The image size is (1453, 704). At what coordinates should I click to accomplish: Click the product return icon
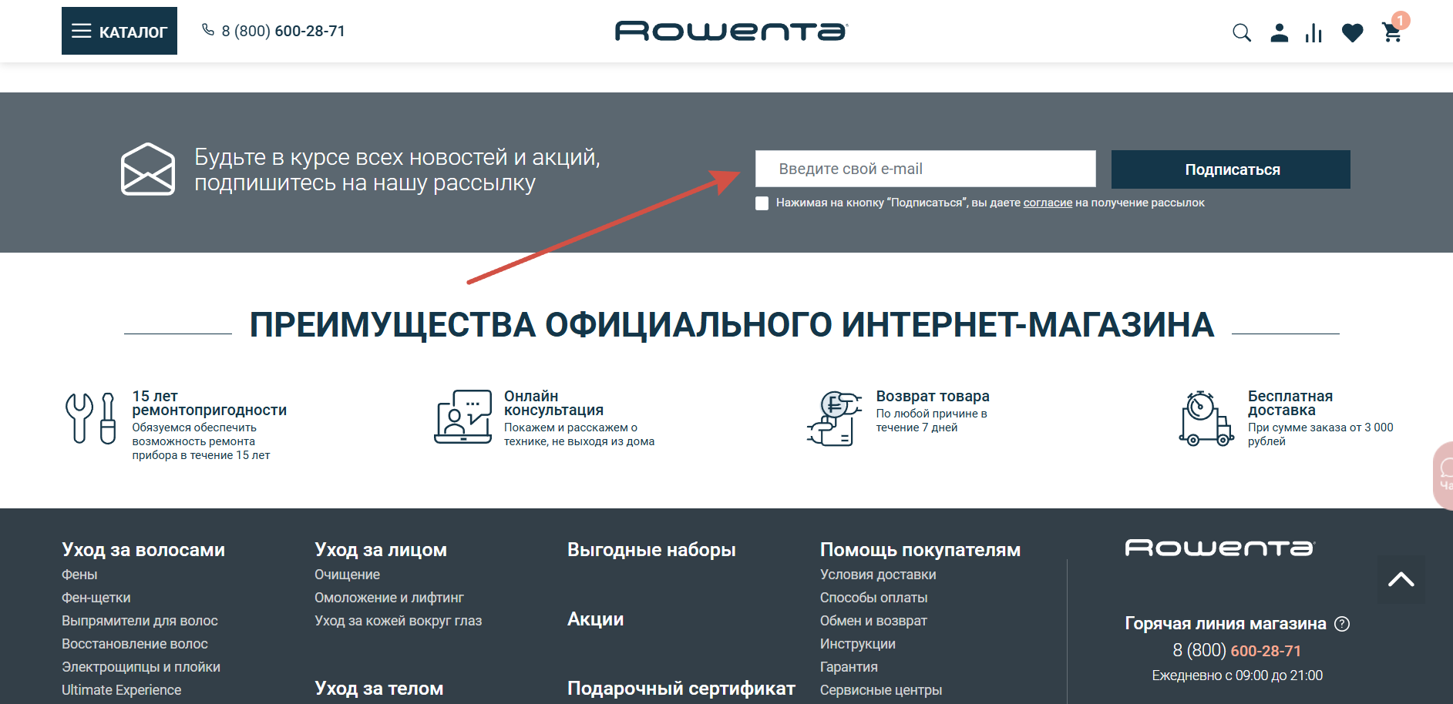[x=834, y=418]
